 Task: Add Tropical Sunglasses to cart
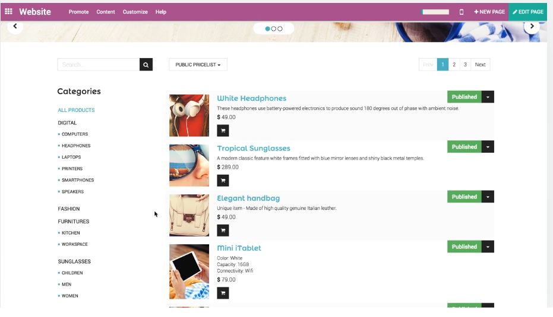click(x=223, y=181)
